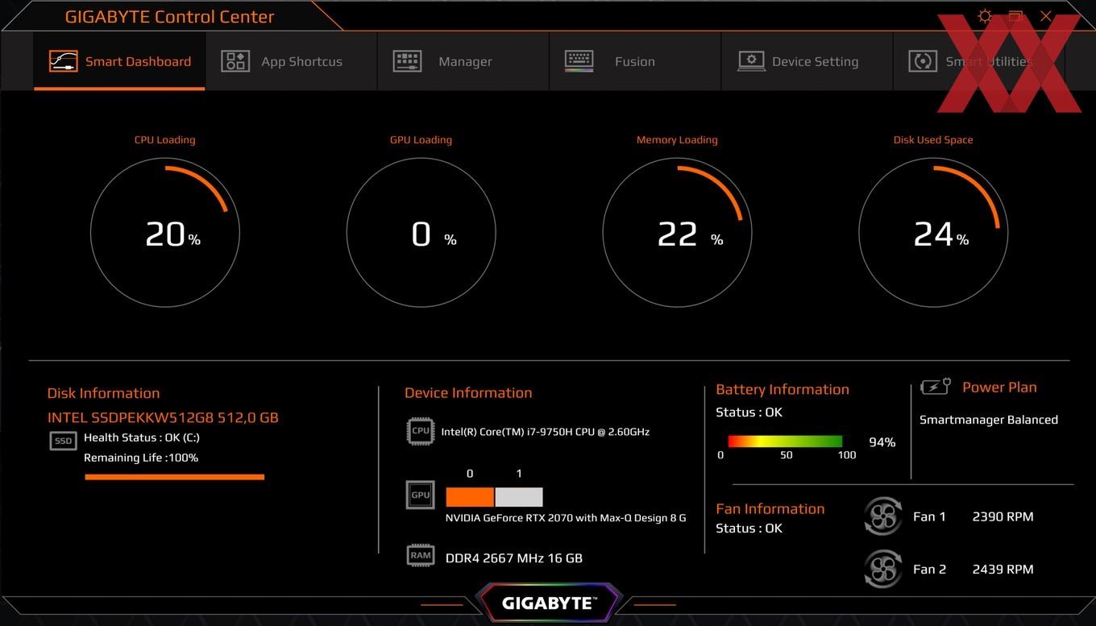Click the App Shortcus grid icon
The height and width of the screenshot is (626, 1096).
coord(235,61)
